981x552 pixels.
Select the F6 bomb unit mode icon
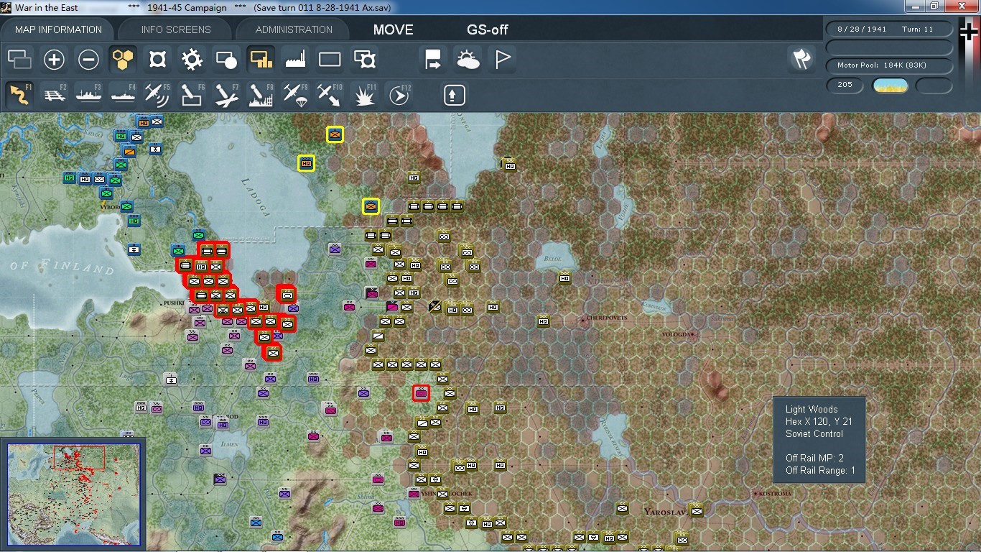192,95
